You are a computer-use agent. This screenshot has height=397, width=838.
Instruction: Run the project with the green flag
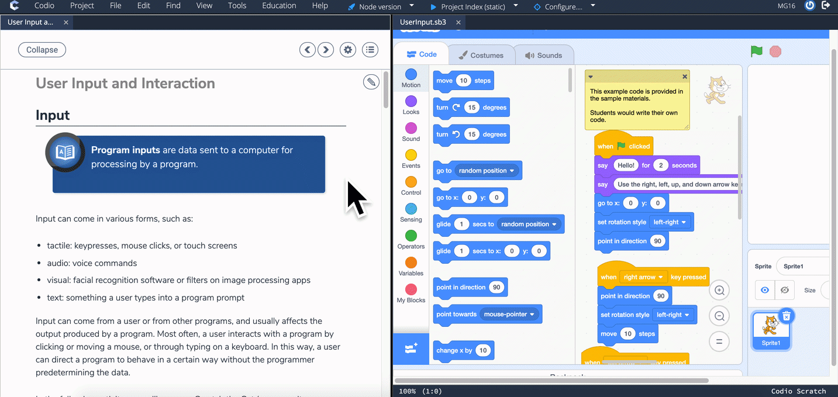[x=757, y=51]
